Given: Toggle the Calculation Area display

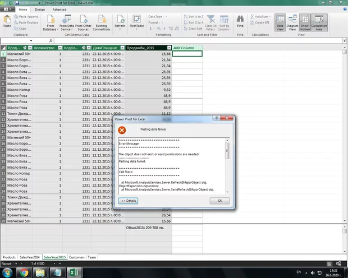Looking at the screenshot, I should click(x=319, y=22).
